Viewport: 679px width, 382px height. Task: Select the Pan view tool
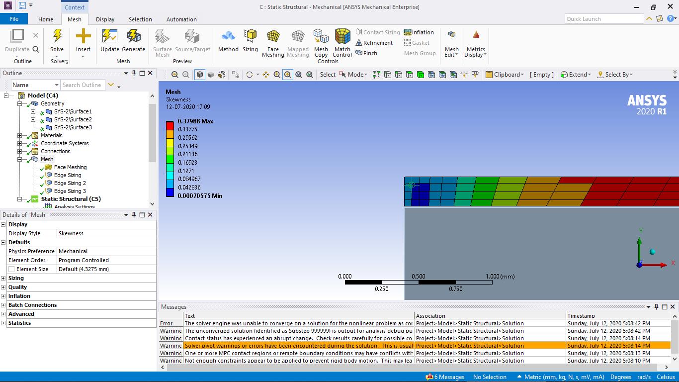266,75
